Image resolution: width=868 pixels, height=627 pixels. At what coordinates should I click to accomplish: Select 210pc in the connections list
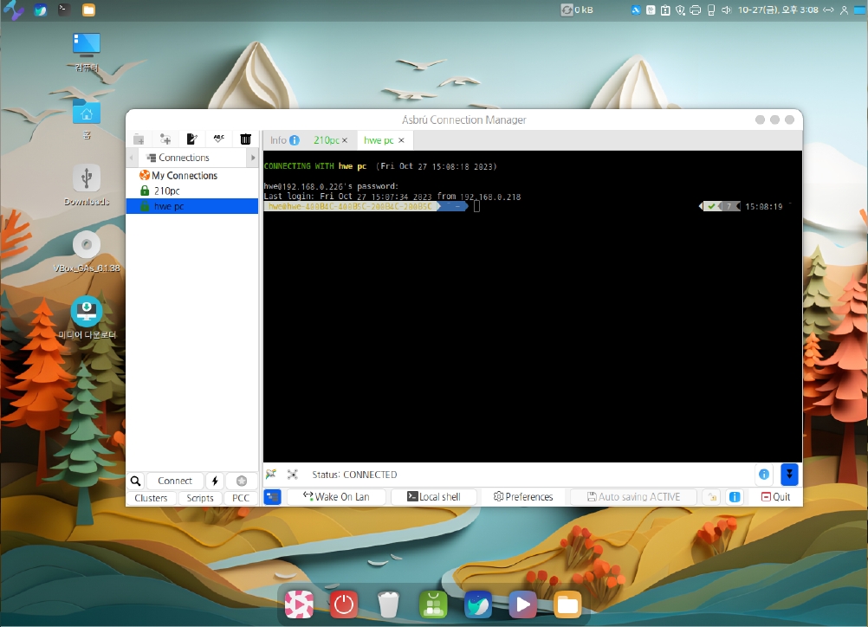167,191
